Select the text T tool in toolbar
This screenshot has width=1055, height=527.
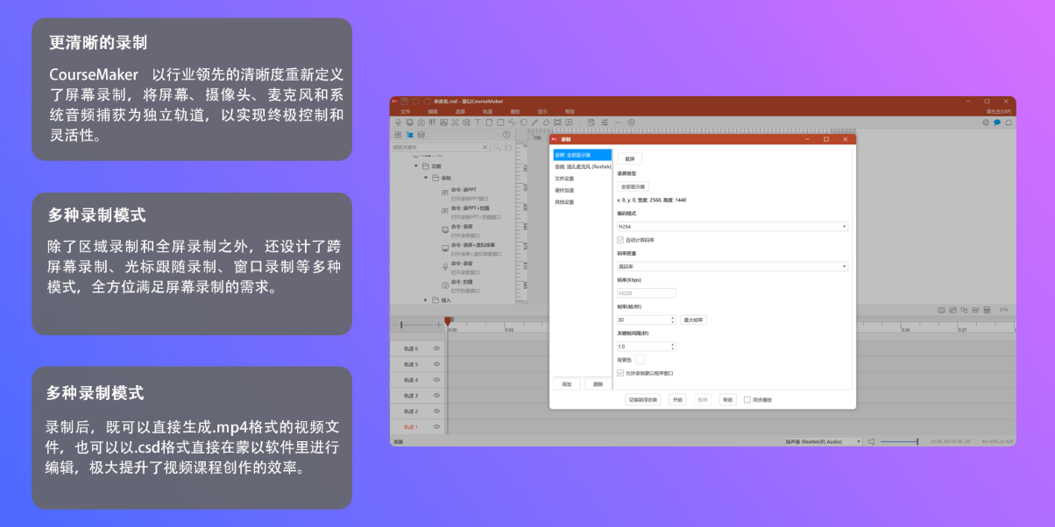coord(478,123)
